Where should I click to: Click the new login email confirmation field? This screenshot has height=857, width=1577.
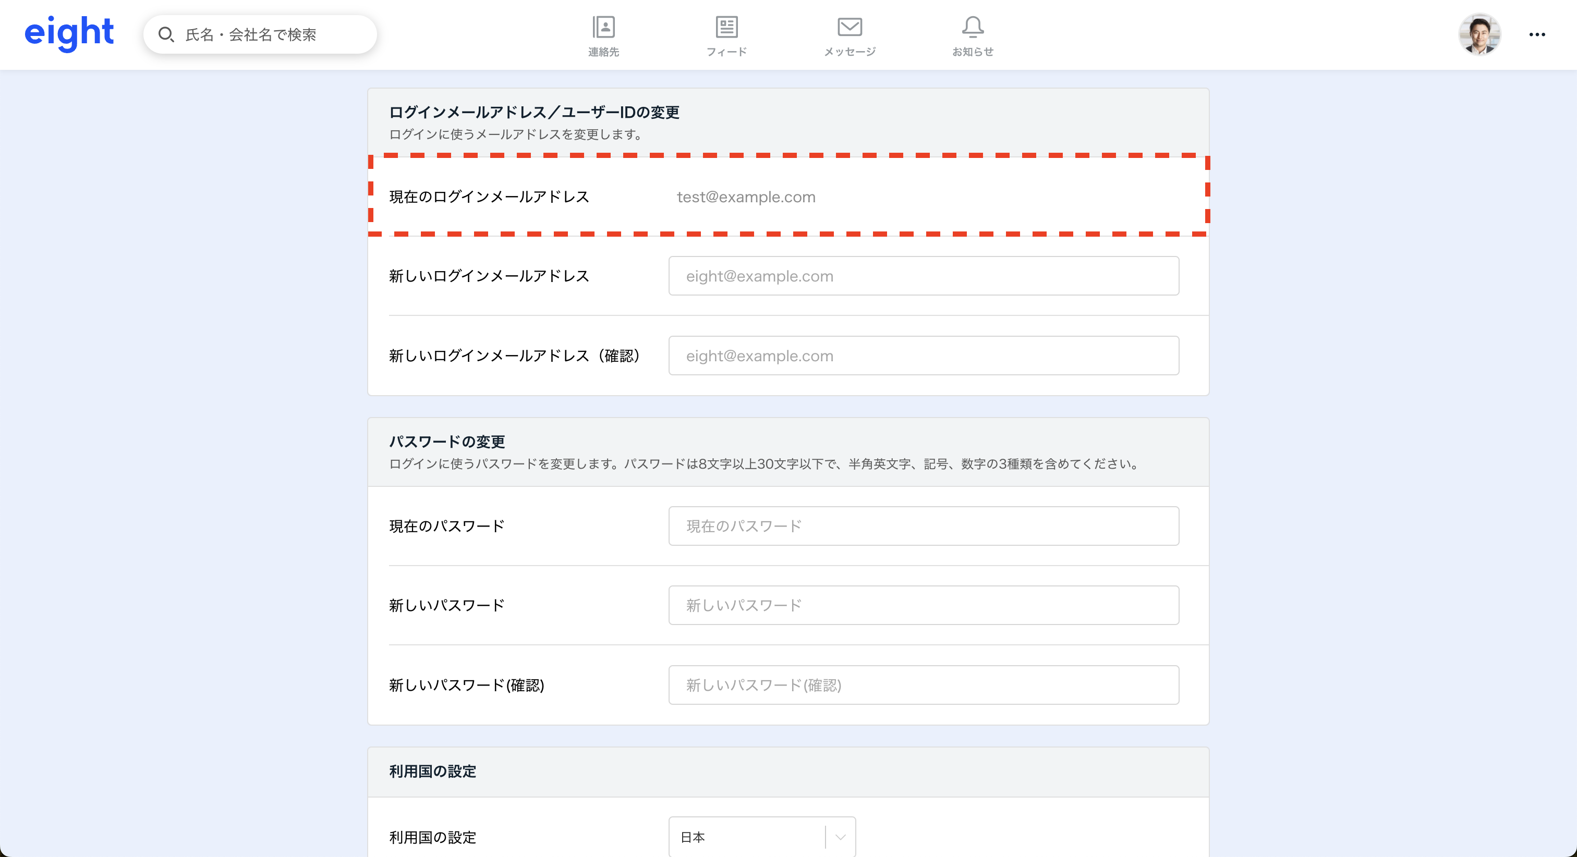(923, 356)
